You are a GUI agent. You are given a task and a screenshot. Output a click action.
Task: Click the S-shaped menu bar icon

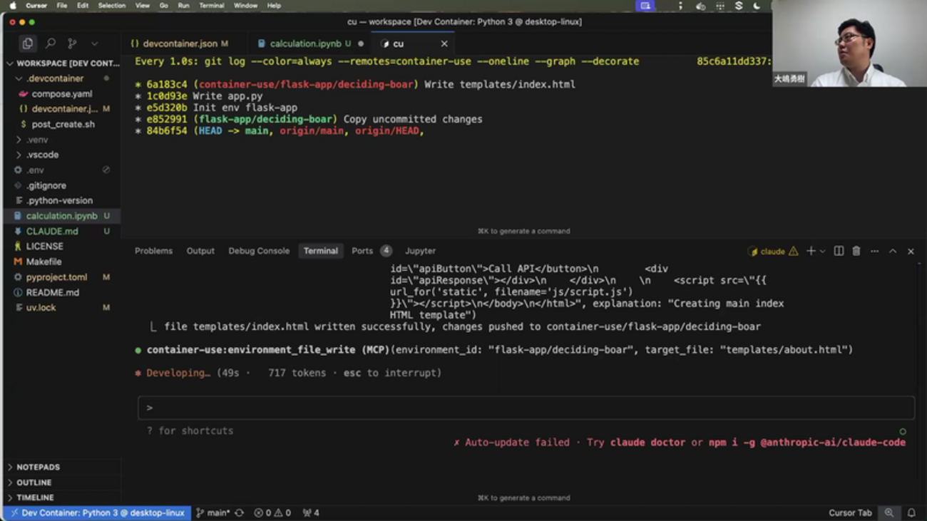[739, 6]
